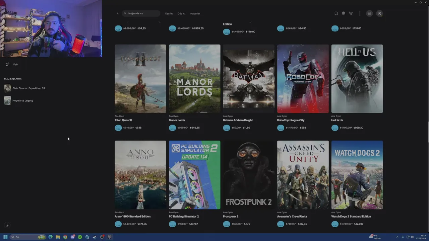
Task: Click the discount badge under Manor Lords
Action: [172, 128]
